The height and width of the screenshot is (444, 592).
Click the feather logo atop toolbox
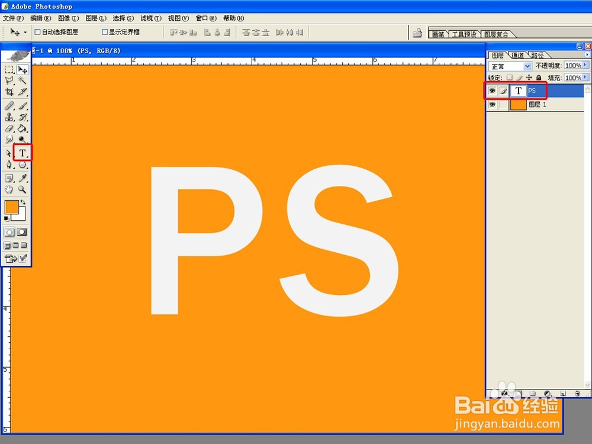point(16,56)
